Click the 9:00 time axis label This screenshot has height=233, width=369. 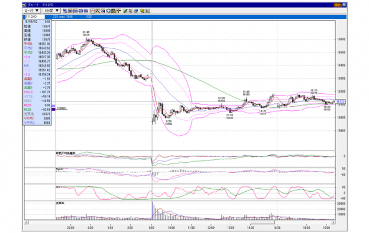point(152,228)
